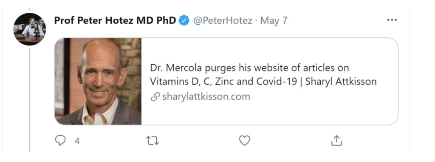The image size is (435, 162).
Task: Click the word "Covid-19" in the card headline
Action: [x=278, y=82]
